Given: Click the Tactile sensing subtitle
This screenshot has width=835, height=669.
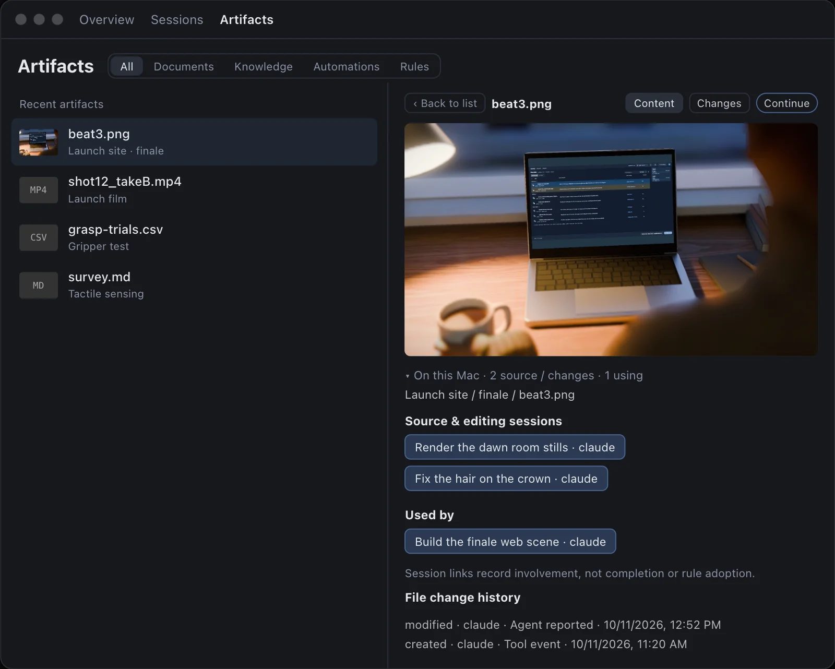Looking at the screenshot, I should [106, 294].
